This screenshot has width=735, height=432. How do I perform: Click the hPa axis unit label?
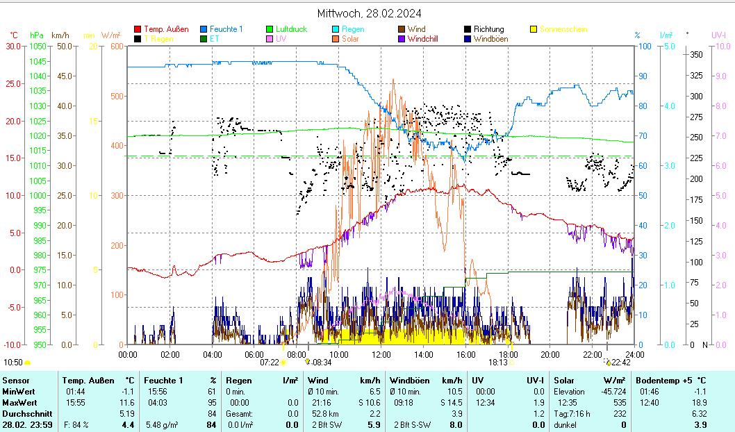pos(36,35)
